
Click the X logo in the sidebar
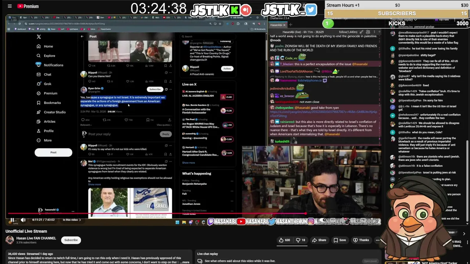[39, 37]
